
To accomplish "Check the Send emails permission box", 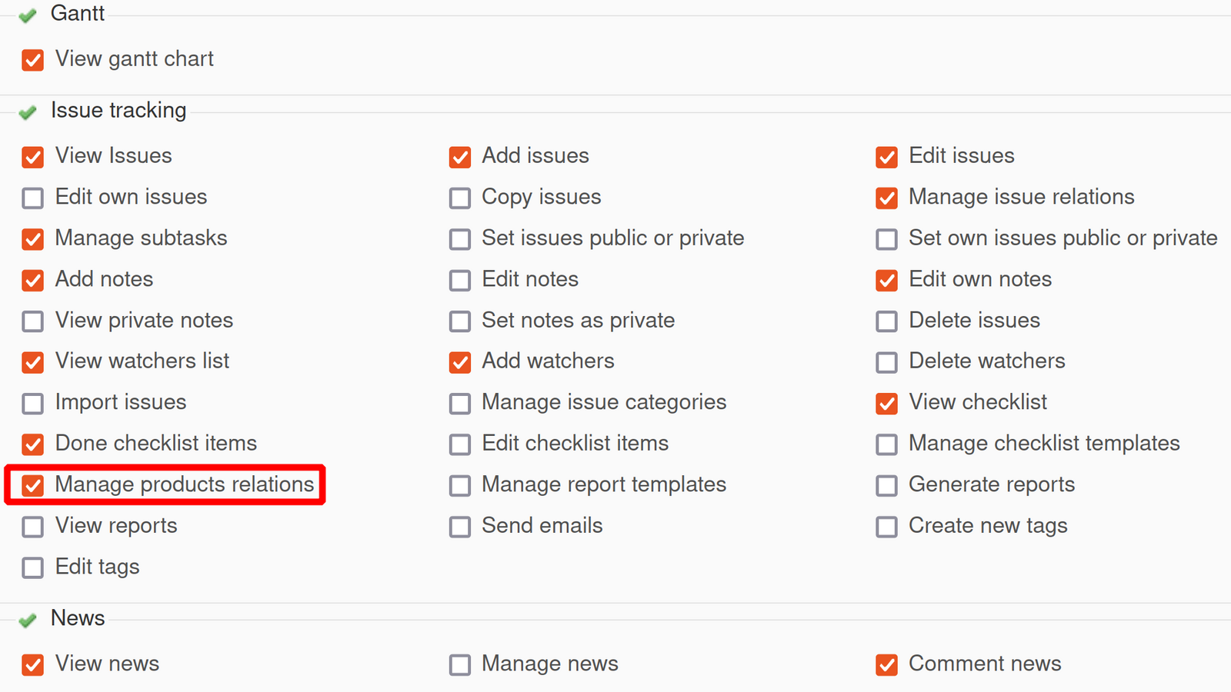I will 460,527.
